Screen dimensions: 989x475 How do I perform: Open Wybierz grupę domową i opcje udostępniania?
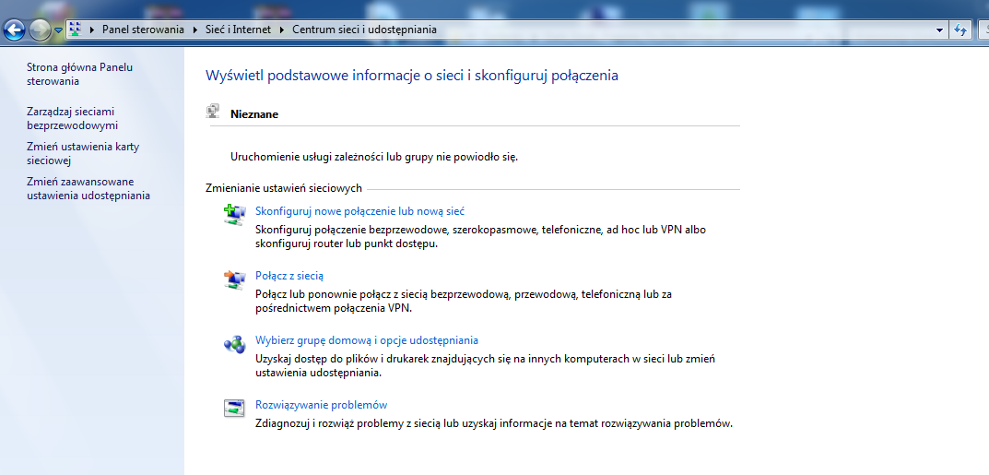(x=367, y=340)
